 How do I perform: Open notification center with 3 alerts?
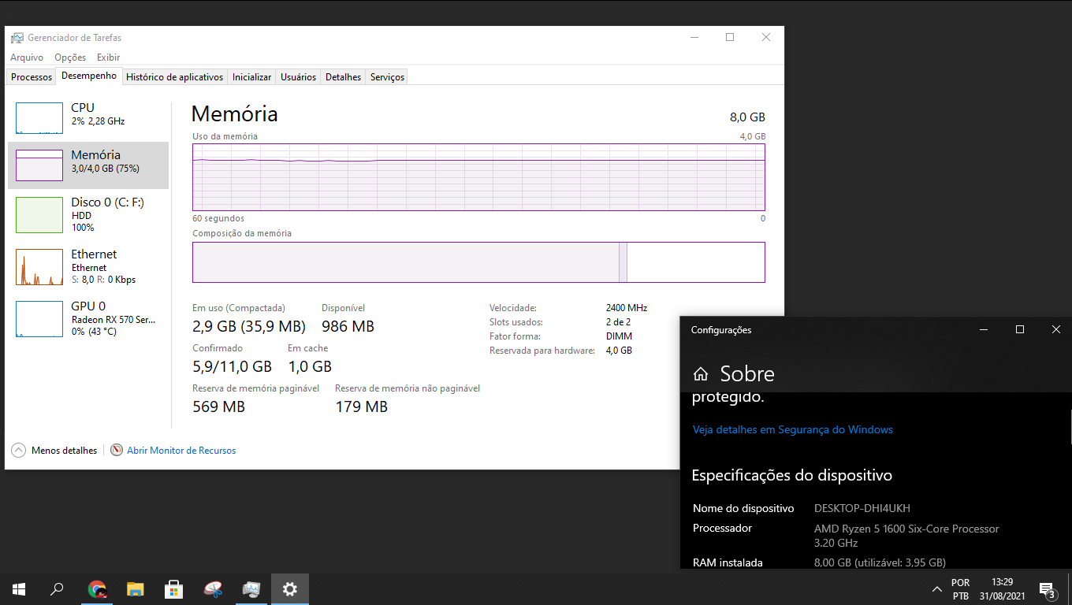(1048, 589)
